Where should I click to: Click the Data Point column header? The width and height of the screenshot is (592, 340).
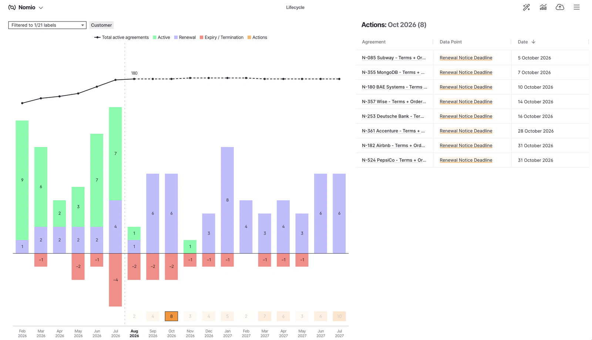tap(451, 42)
